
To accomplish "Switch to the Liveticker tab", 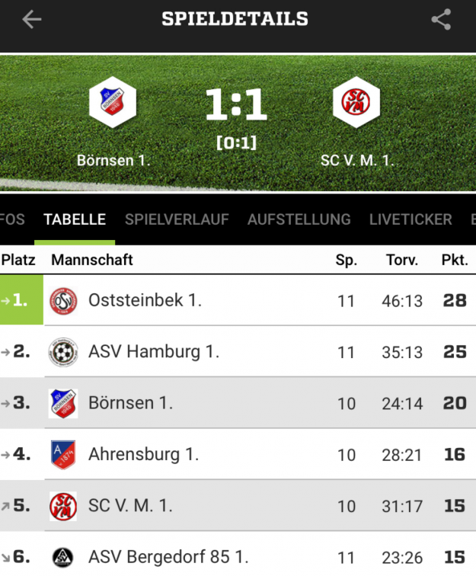I will pos(411,219).
